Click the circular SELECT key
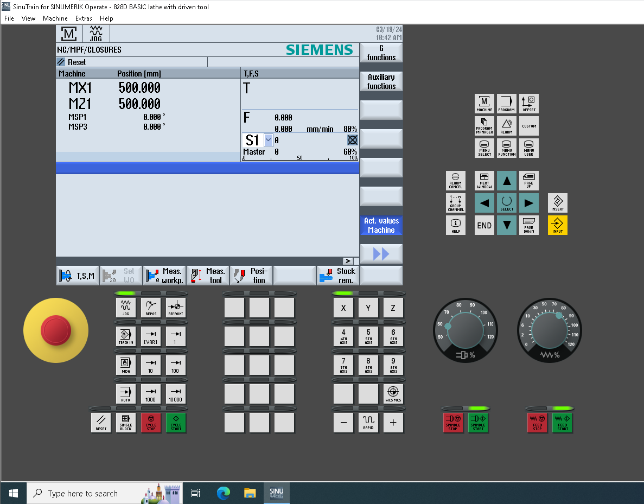644x504 pixels. pos(506,203)
